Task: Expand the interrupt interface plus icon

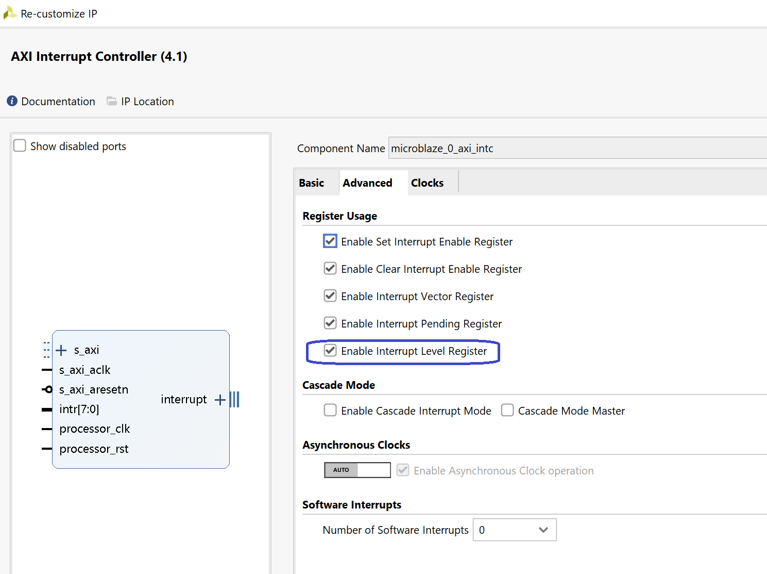Action: click(220, 400)
